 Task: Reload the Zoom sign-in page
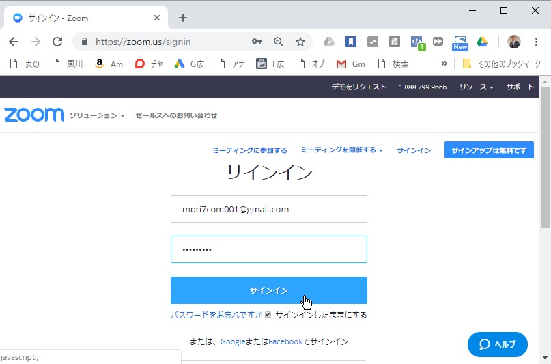[x=57, y=42]
